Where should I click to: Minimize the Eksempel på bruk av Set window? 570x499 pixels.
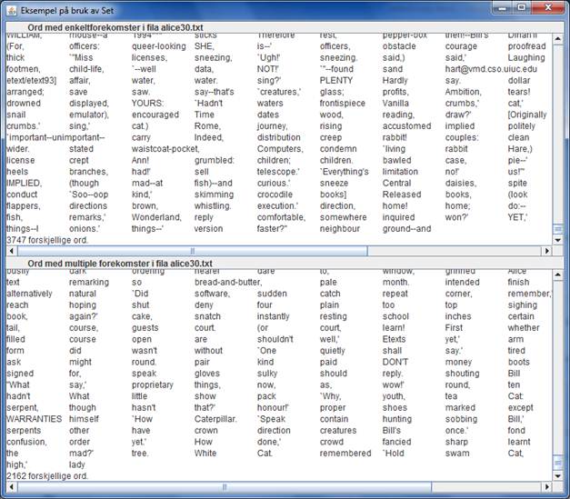point(503,8)
